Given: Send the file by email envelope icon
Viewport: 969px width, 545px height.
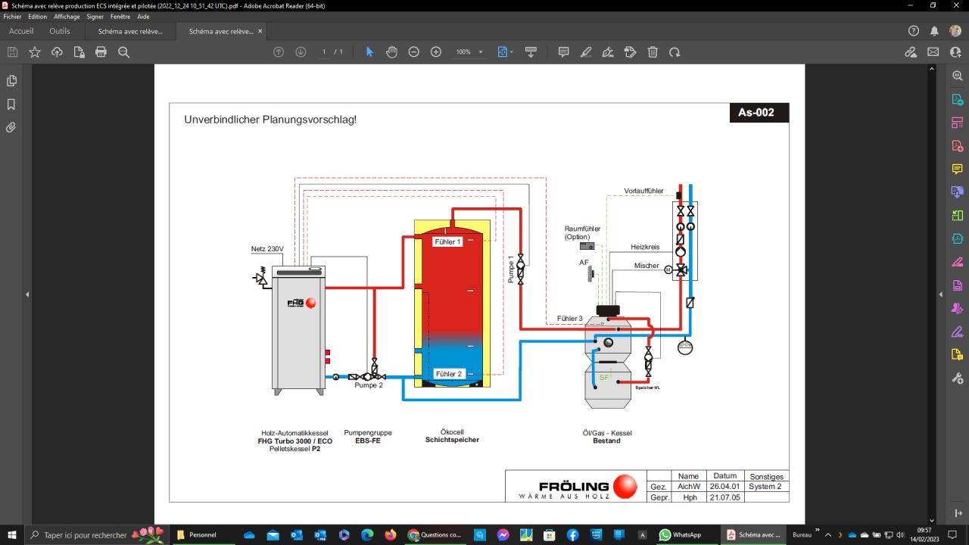Looking at the screenshot, I should 933,52.
